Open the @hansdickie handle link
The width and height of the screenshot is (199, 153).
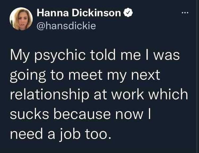pyautogui.click(x=66, y=25)
